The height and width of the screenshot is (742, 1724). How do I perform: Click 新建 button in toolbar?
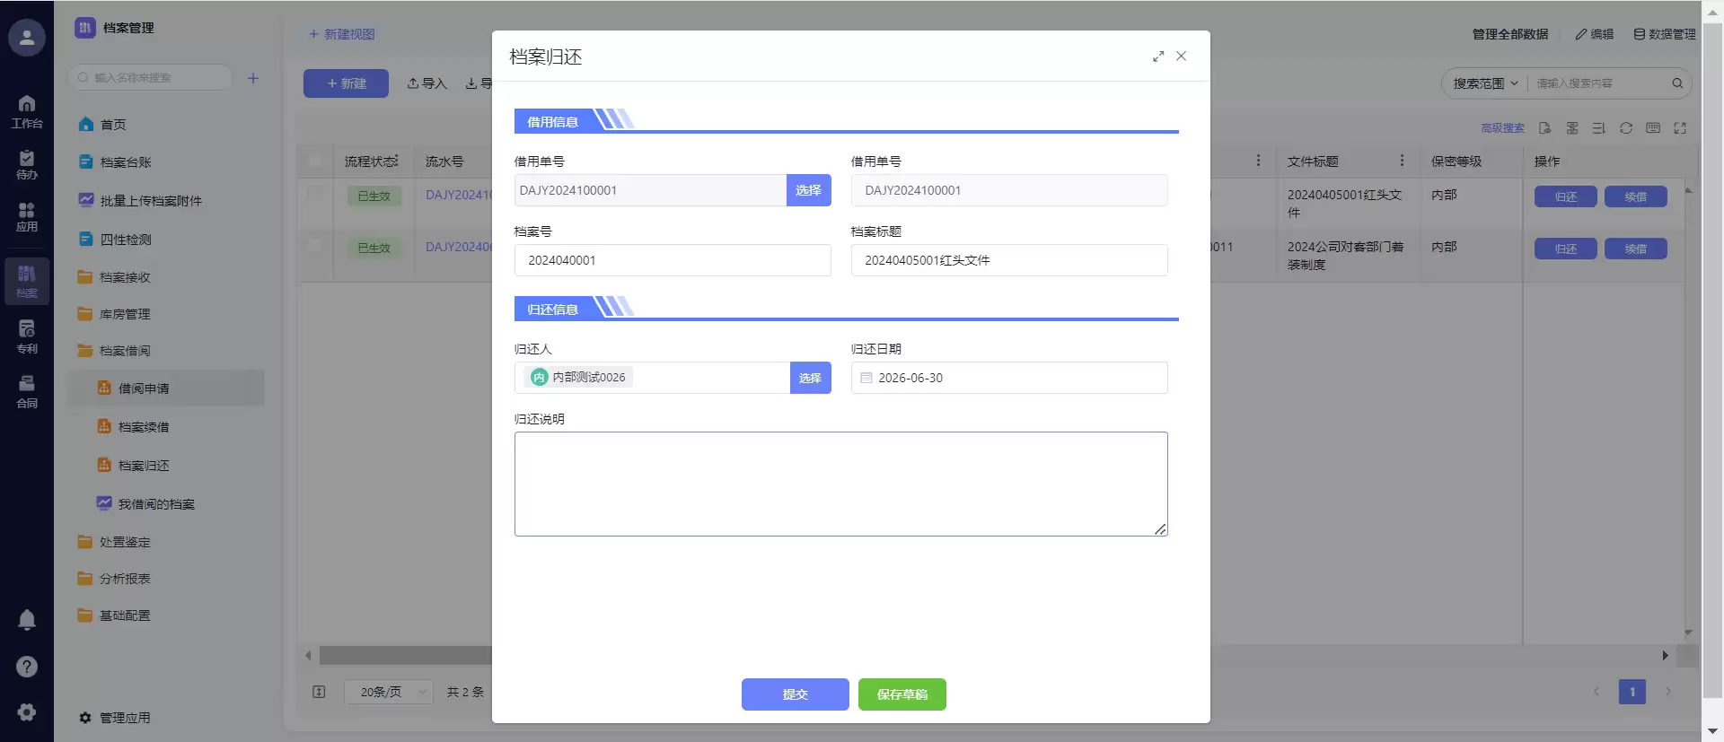tap(346, 83)
